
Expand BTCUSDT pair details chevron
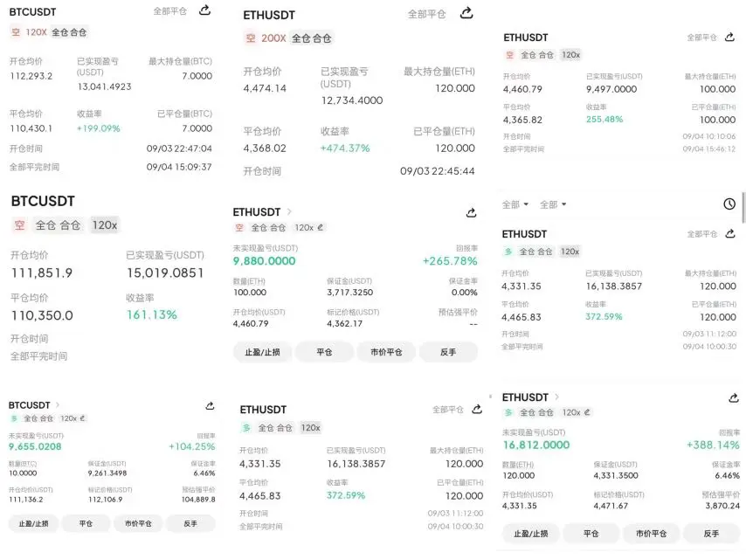[58, 405]
